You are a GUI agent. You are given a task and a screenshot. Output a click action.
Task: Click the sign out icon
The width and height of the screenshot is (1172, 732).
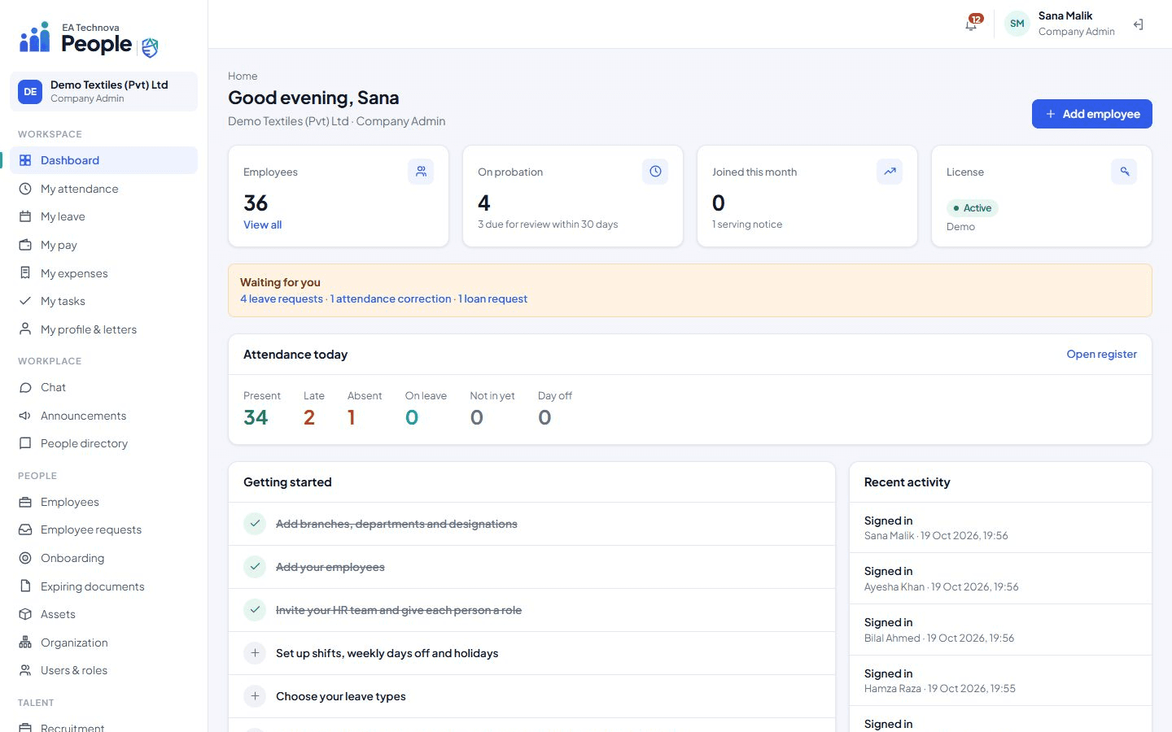[x=1139, y=24]
